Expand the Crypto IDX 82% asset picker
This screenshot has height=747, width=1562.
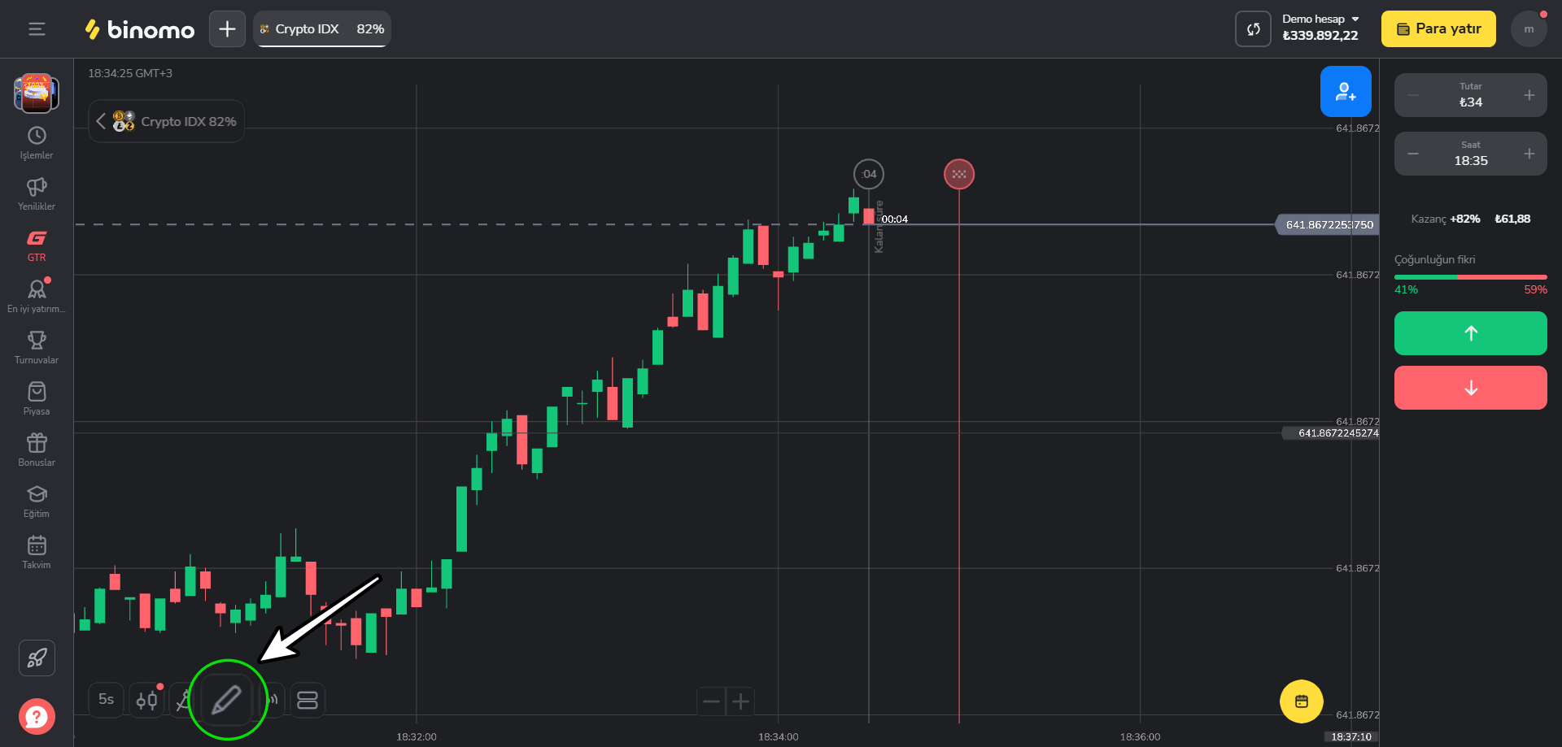tap(167, 121)
